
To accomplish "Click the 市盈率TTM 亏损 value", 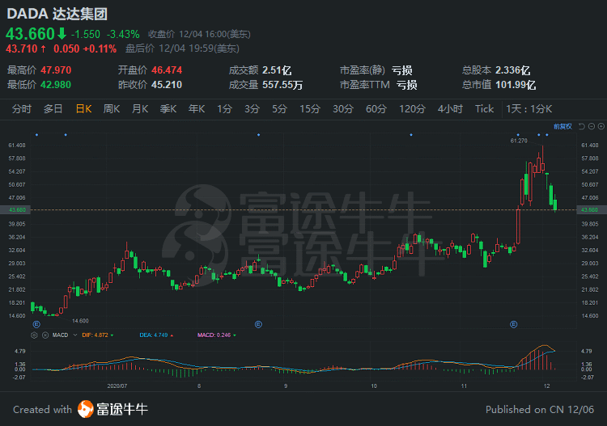I will pyautogui.click(x=407, y=85).
